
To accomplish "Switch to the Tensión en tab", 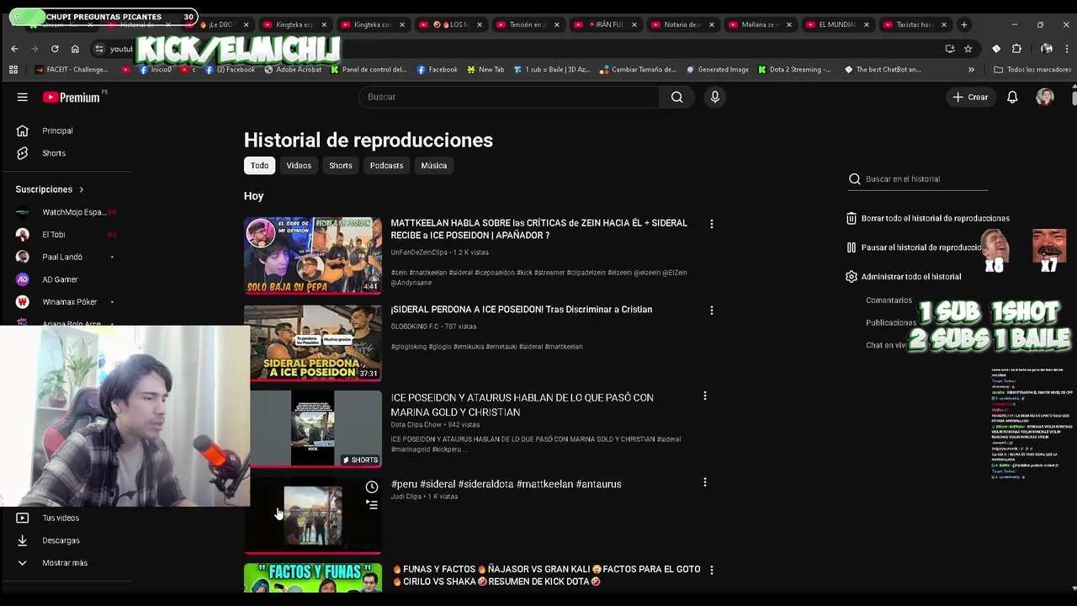I will tap(526, 24).
